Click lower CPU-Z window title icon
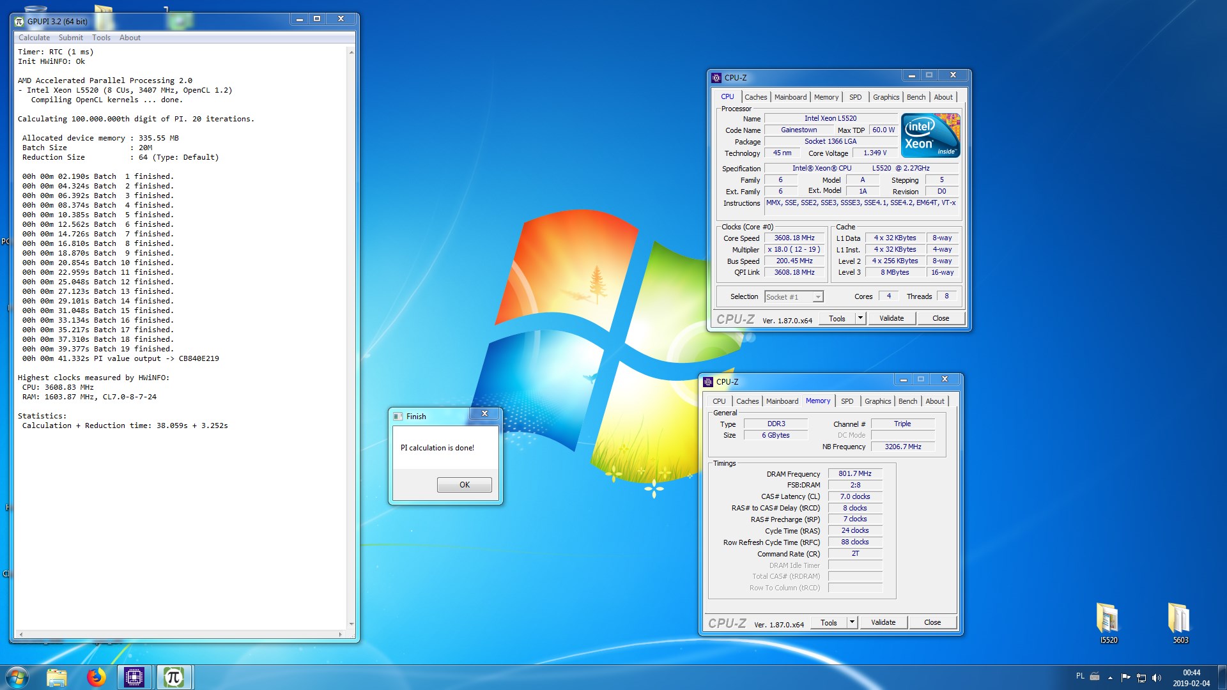The width and height of the screenshot is (1227, 690). click(708, 381)
